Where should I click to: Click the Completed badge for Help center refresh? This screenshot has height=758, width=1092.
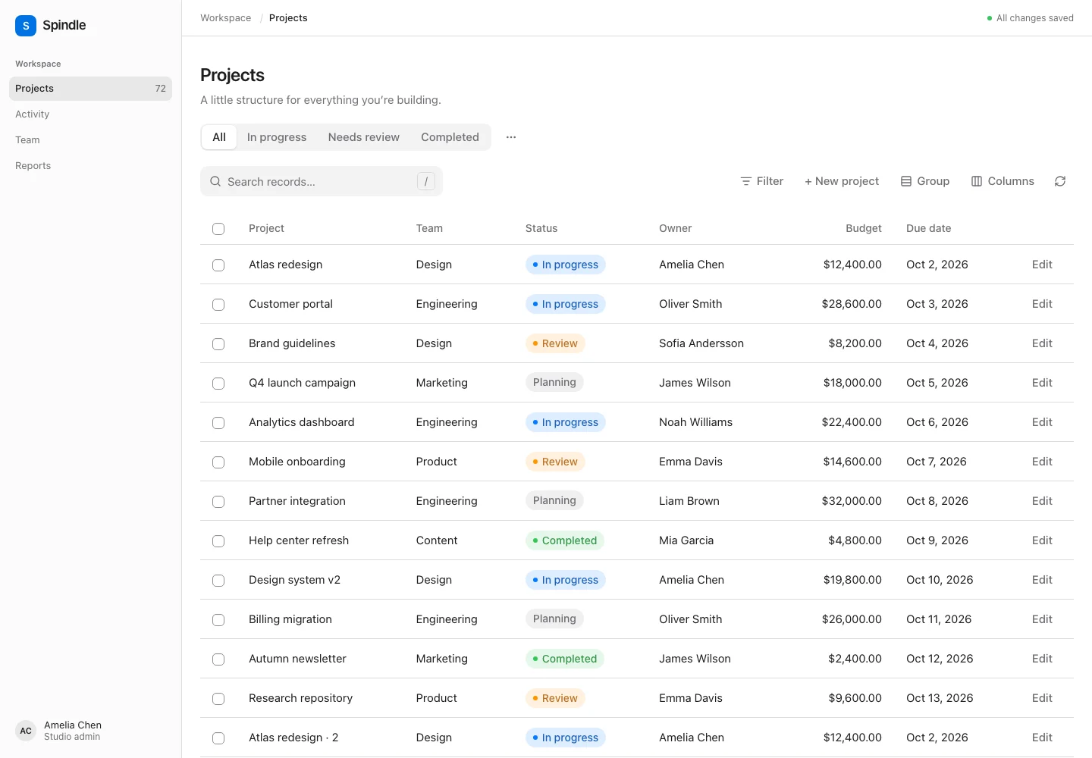pos(565,540)
